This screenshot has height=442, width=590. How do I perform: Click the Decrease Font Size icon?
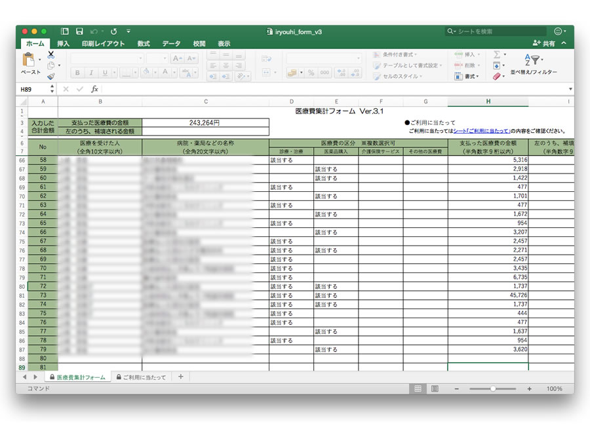(191, 58)
